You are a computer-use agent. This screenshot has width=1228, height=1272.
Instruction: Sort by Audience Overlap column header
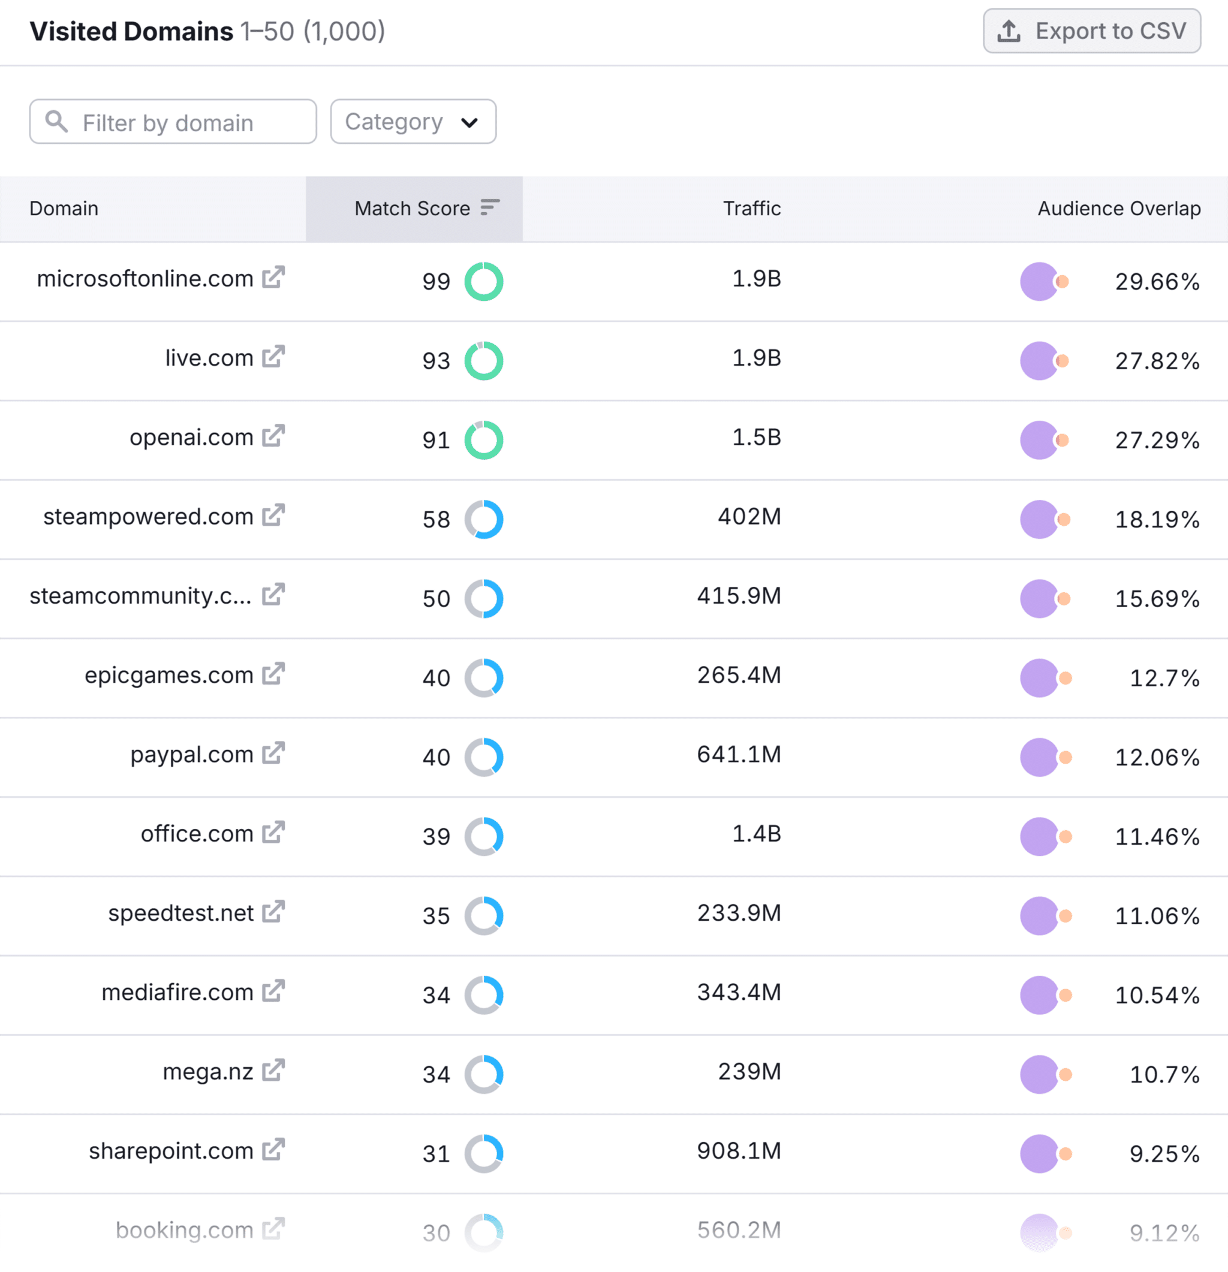pos(1119,209)
